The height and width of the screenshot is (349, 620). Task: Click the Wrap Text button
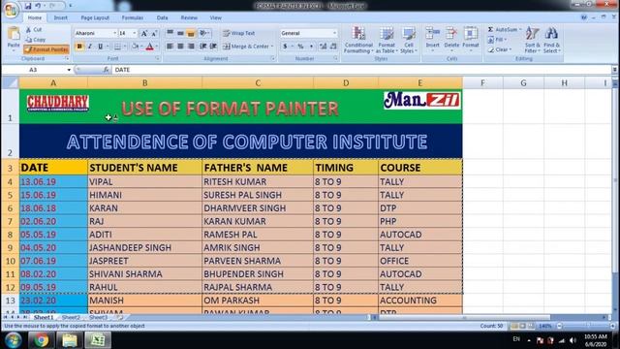coord(239,33)
